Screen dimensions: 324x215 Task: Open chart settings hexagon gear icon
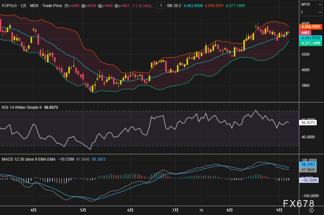pyautogui.click(x=311, y=210)
